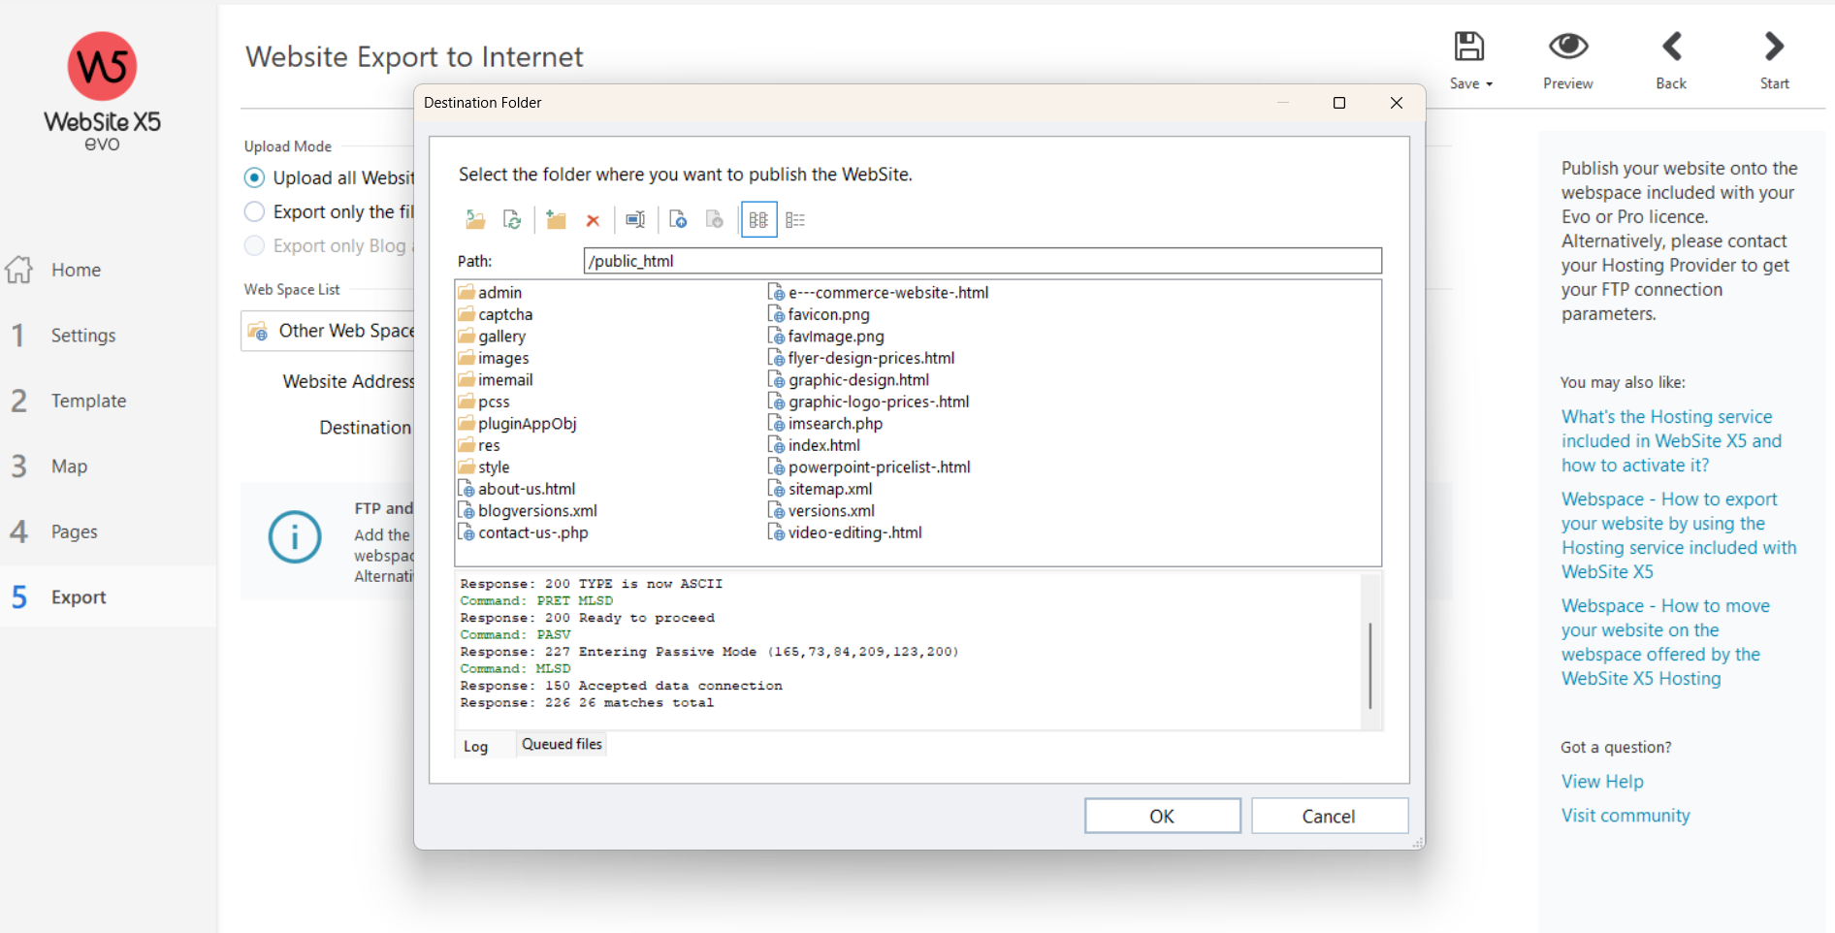The image size is (1835, 933).
Task: Click the log panel scrollbar
Action: pos(1369,665)
